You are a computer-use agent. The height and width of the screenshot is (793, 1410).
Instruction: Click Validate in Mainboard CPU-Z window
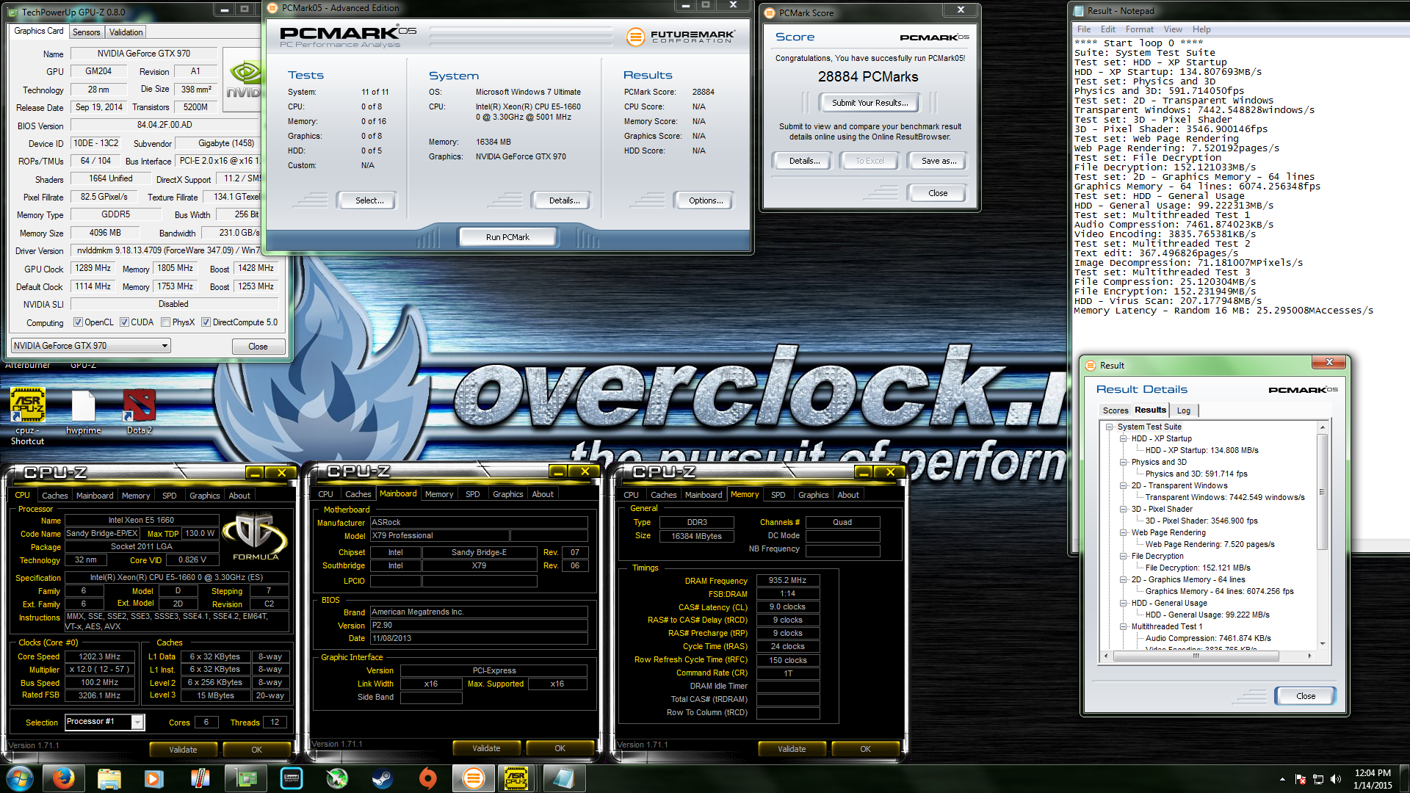pyautogui.click(x=486, y=748)
